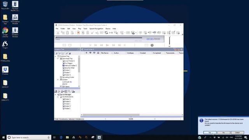Click Detail in the firmware update dialog

pyautogui.click(x=237, y=132)
